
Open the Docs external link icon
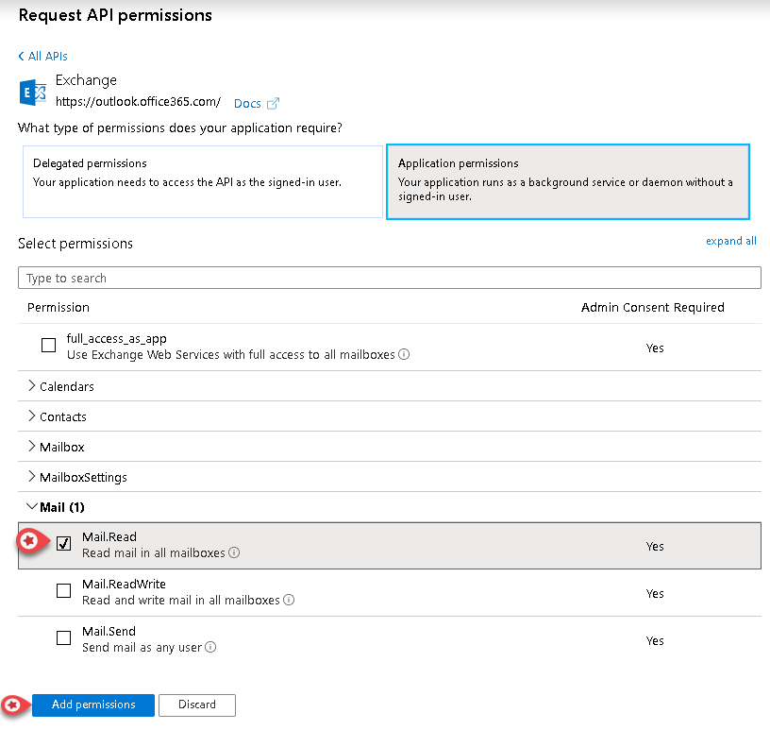274,104
